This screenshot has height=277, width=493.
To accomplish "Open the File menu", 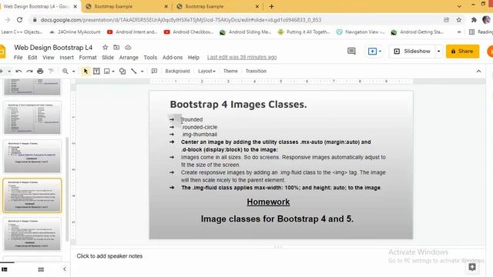I will 18,58.
